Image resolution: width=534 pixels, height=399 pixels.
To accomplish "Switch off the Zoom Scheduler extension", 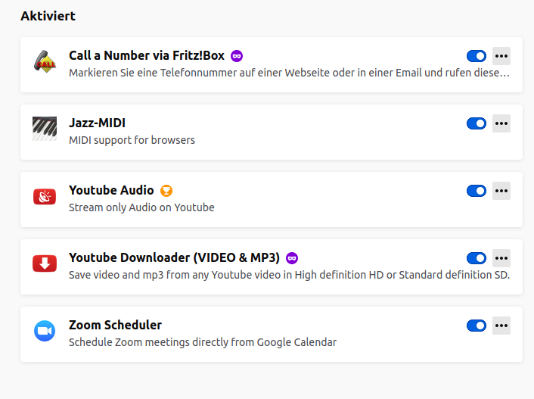I will point(477,326).
